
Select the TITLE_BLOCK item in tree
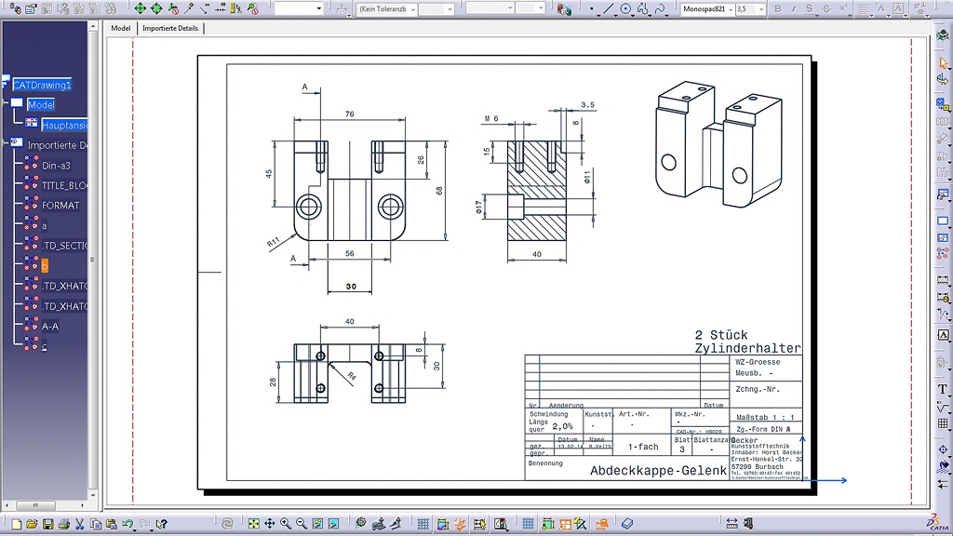point(64,186)
